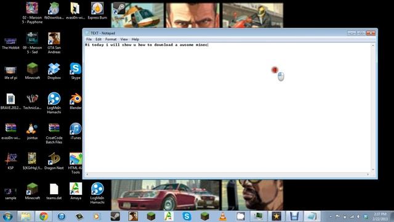The width and height of the screenshot is (394, 222).
Task: Open Skype from the taskbar
Action: [x=187, y=216]
